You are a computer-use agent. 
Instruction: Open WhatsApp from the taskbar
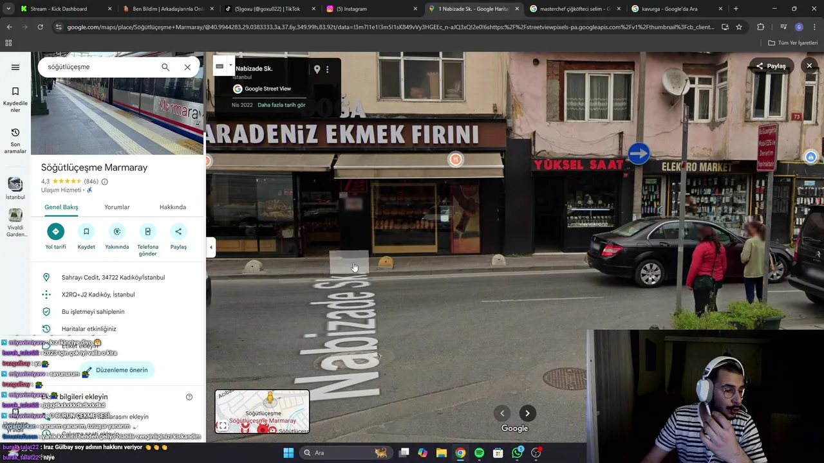[x=518, y=453]
